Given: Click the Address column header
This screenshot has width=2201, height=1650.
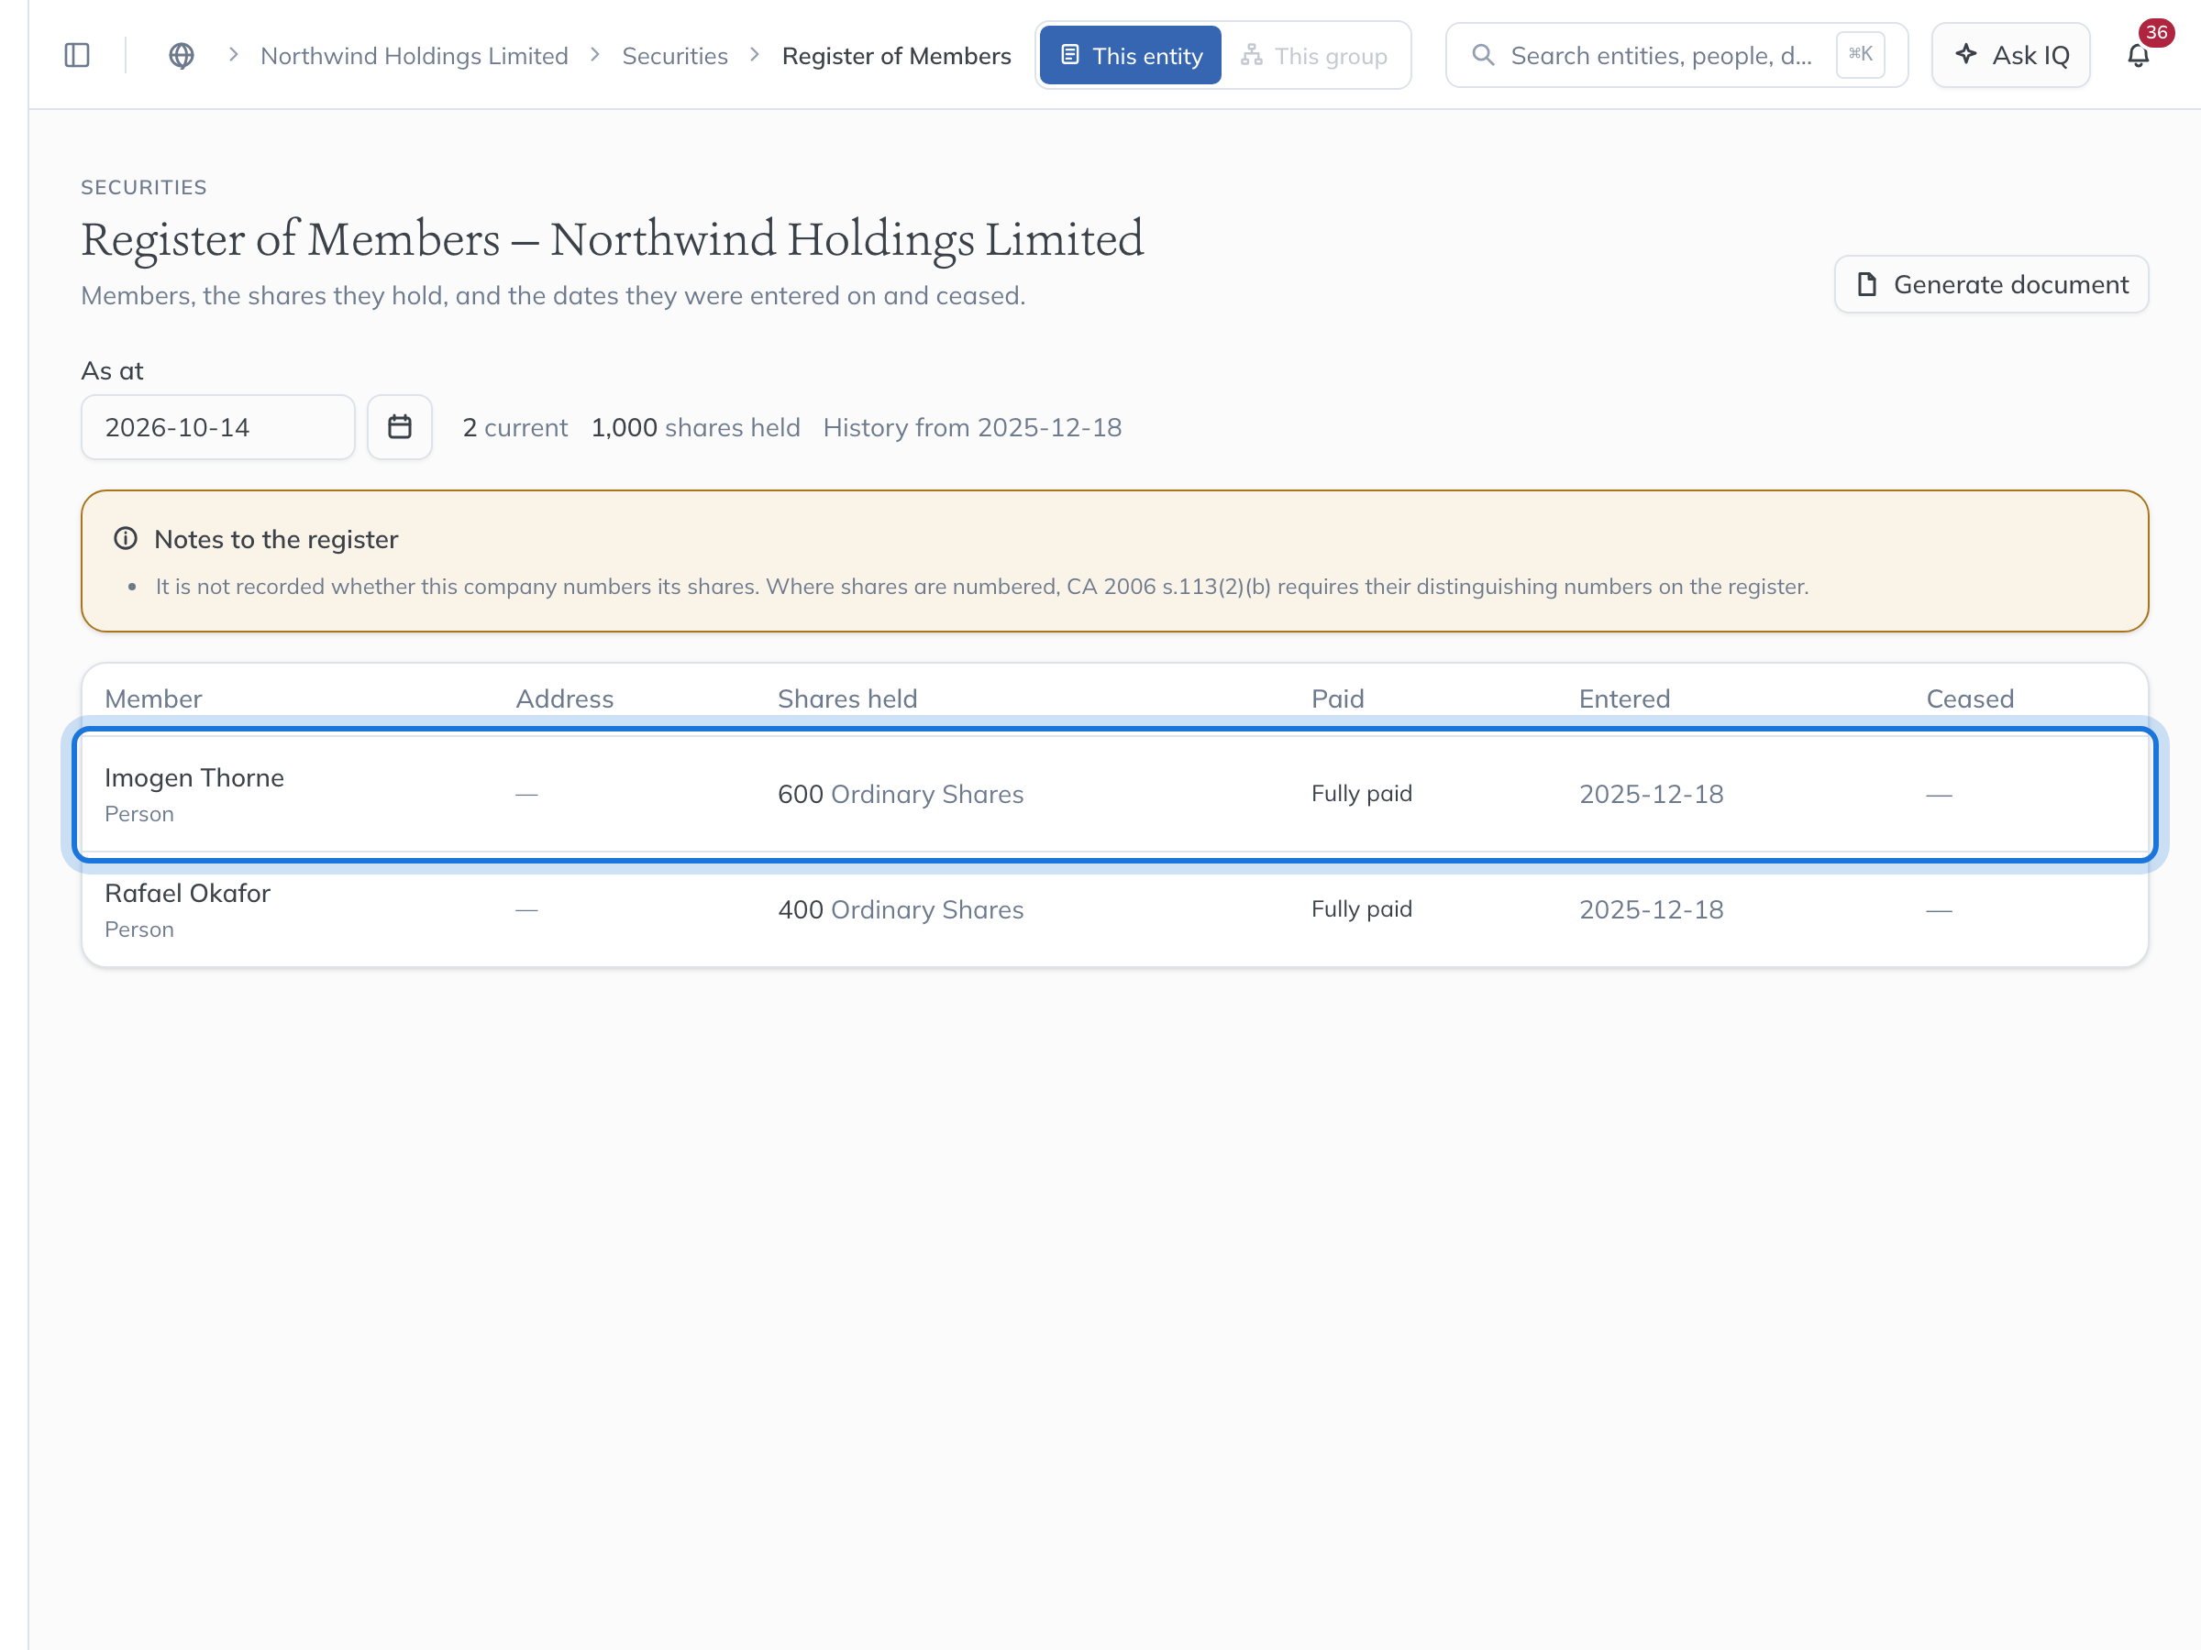Looking at the screenshot, I should [x=564, y=698].
